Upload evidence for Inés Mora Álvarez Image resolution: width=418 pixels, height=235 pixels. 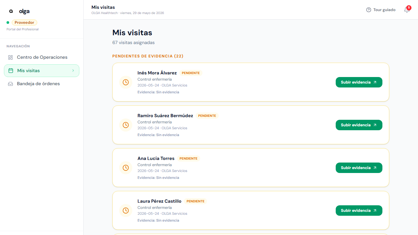coord(359,82)
